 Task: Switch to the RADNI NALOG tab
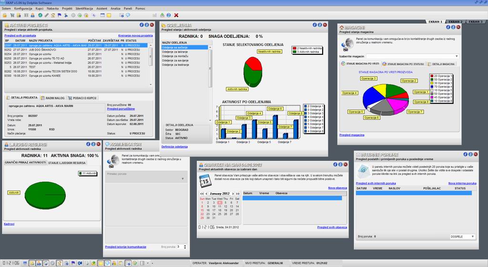52,98
